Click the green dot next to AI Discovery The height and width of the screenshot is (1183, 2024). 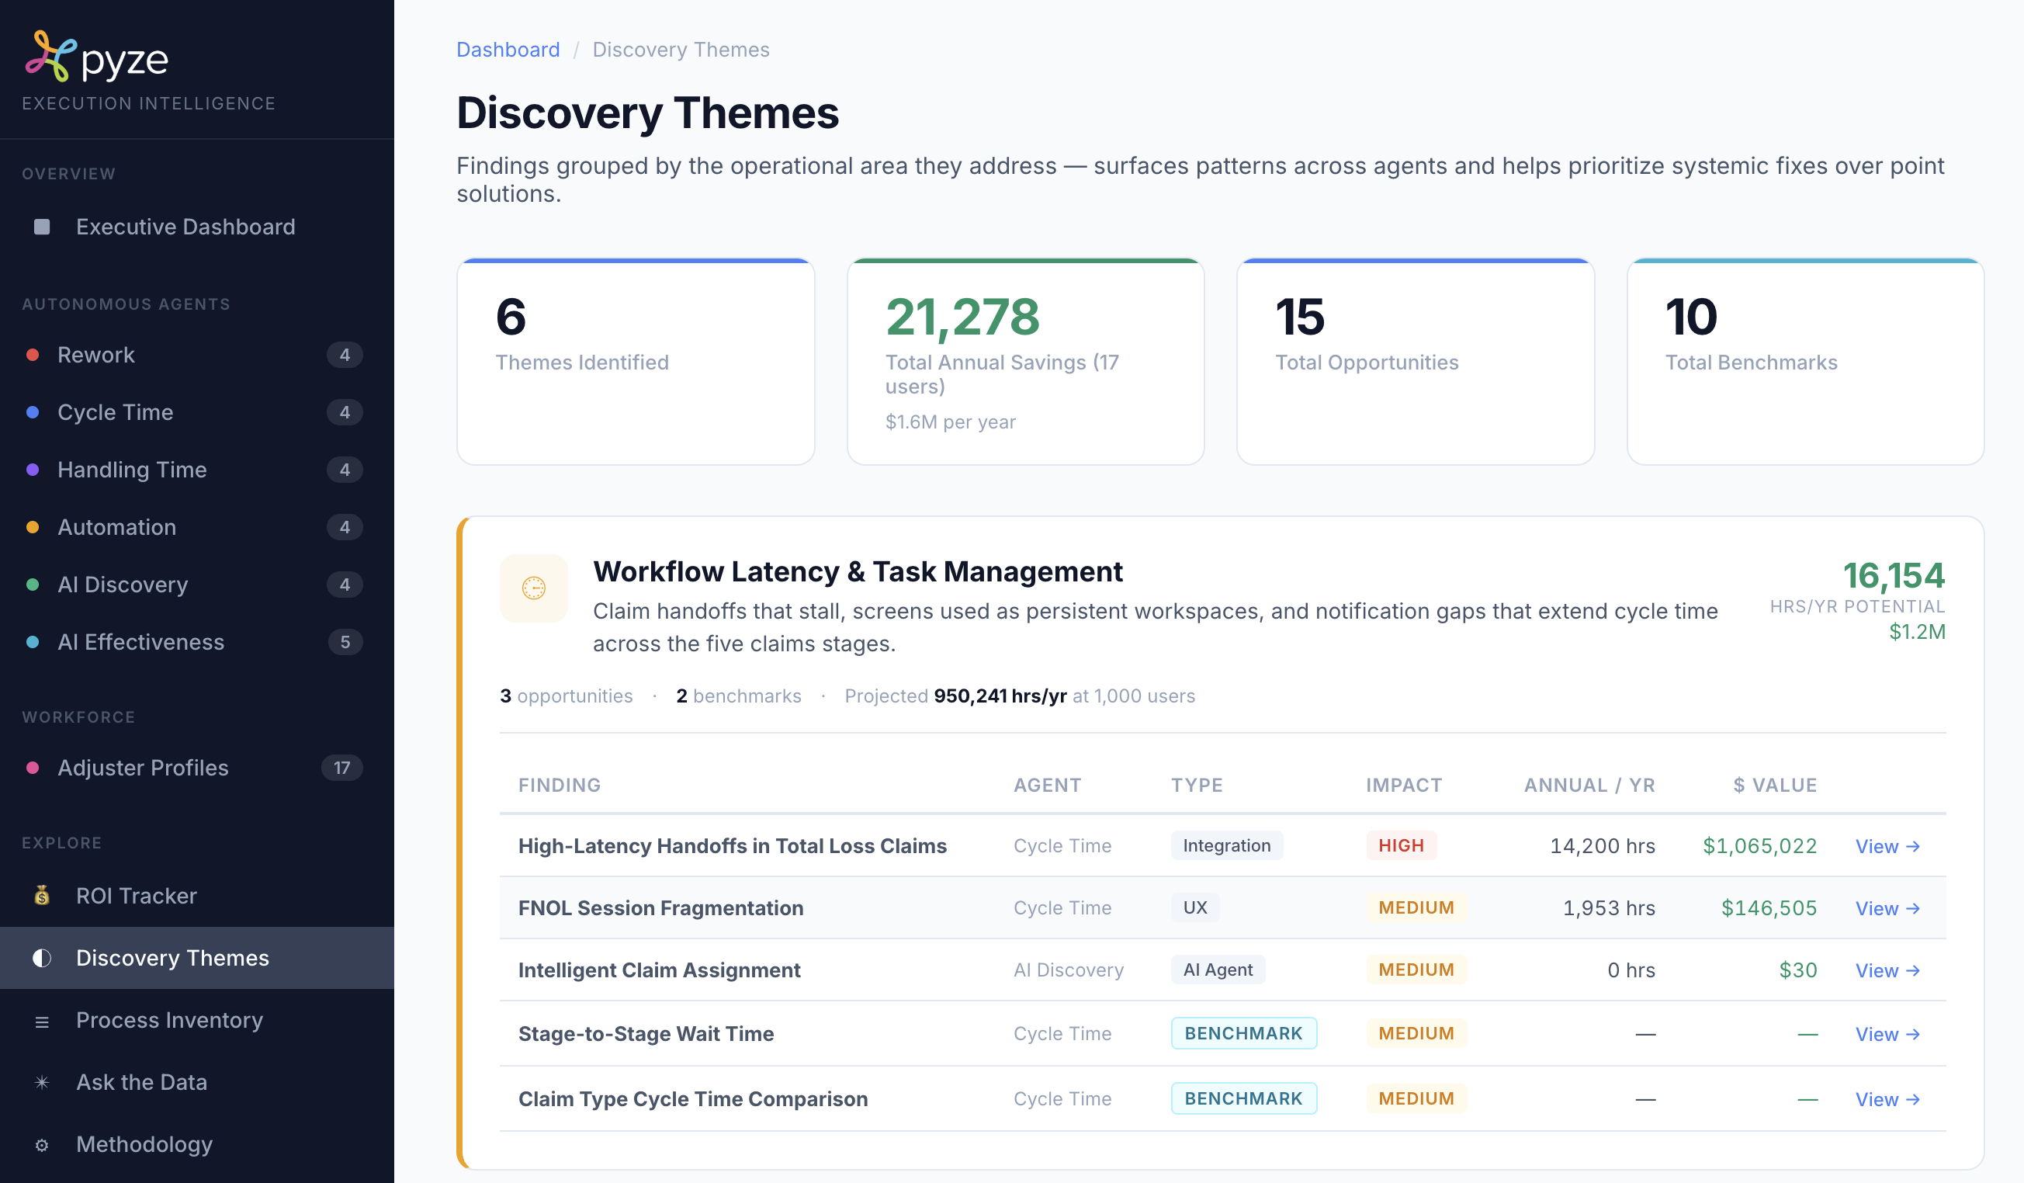tap(33, 584)
